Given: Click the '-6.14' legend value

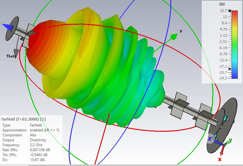Looking at the screenshot, I should coord(223,48).
